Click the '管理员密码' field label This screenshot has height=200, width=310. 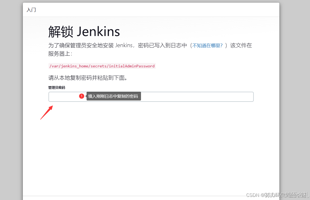coord(57,88)
